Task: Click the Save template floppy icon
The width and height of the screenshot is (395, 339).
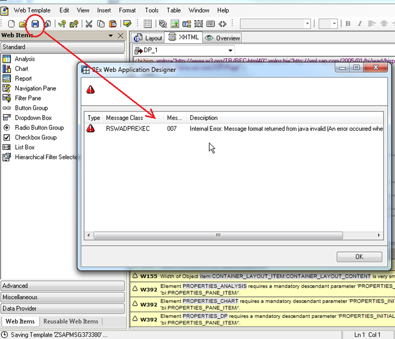Action: tap(35, 24)
